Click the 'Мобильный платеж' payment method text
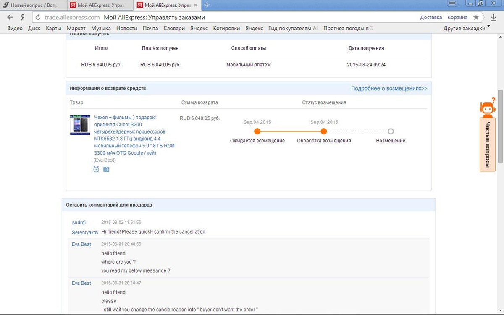Image resolution: width=504 pixels, height=315 pixels. coord(249,65)
